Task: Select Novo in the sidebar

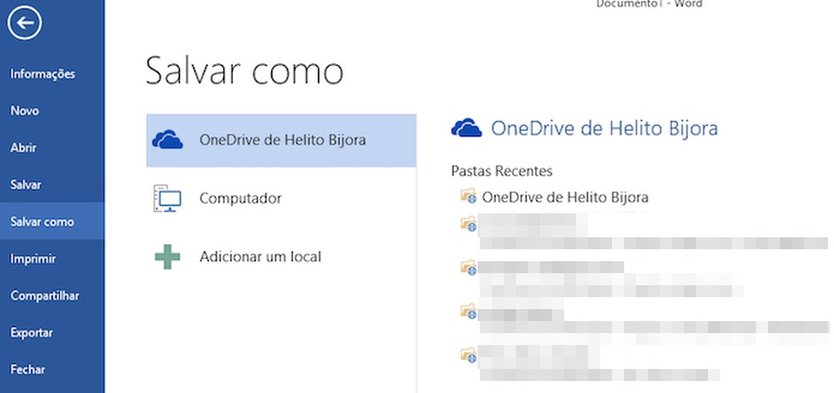Action: pos(25,111)
